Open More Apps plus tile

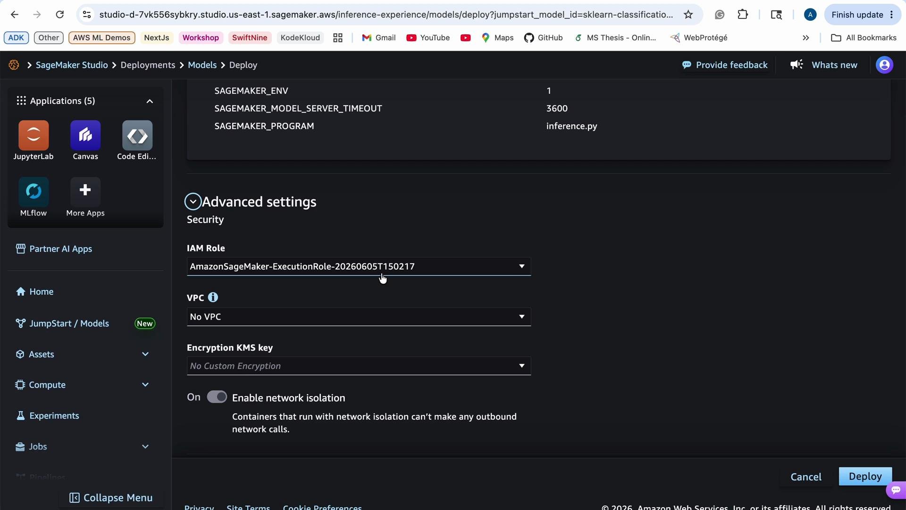[x=85, y=197]
